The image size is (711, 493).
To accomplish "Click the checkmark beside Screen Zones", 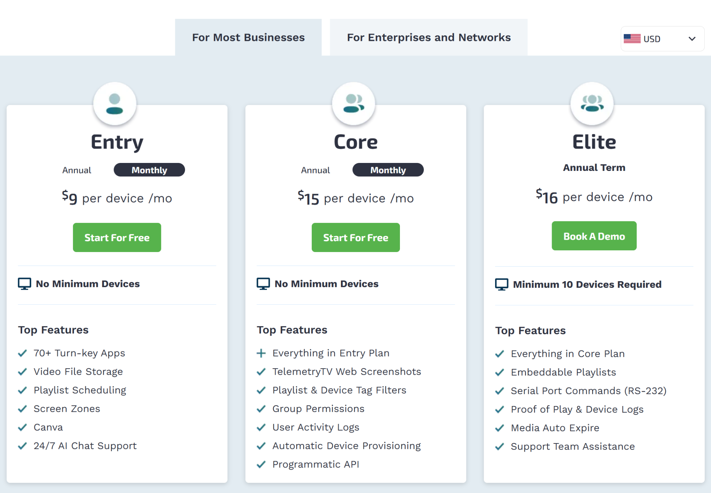I will (22, 409).
